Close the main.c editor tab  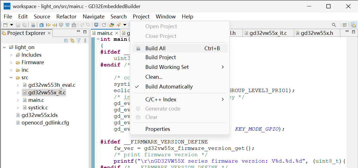click(x=116, y=33)
